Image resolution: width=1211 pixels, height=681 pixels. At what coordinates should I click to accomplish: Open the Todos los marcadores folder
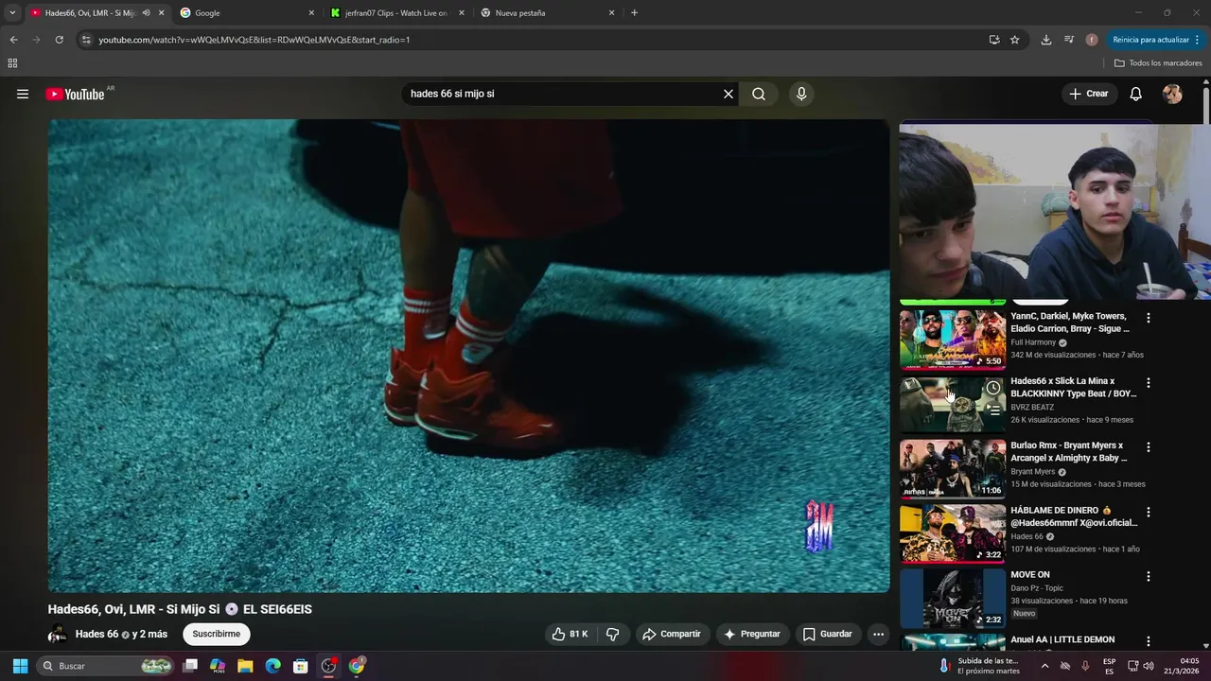(x=1158, y=63)
